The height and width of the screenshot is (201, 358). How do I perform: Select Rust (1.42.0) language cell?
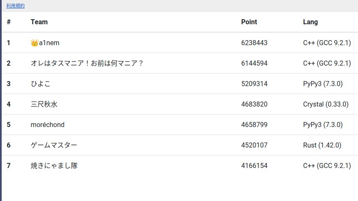(x=322, y=145)
